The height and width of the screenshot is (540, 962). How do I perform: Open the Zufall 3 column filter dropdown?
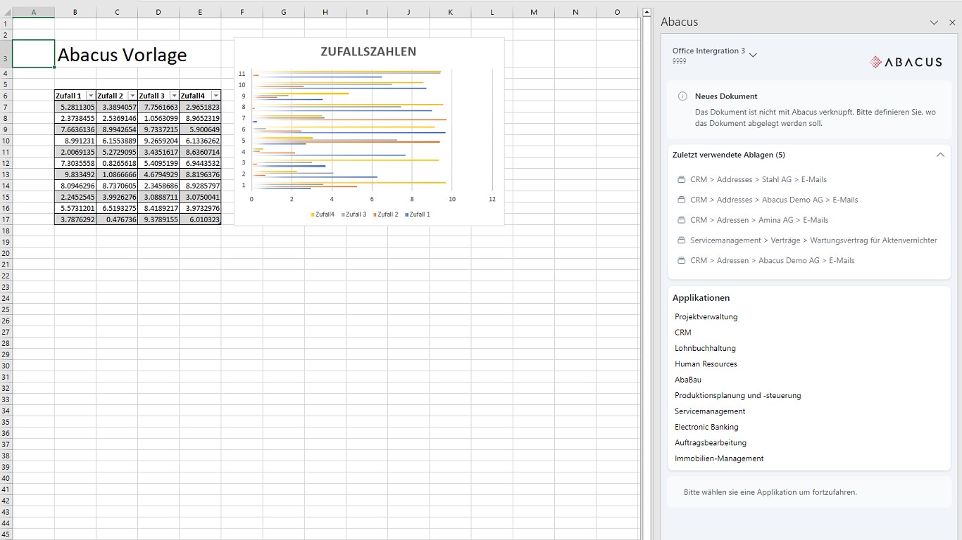(x=174, y=96)
